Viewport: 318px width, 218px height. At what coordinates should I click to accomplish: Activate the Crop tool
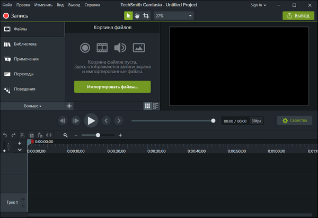coord(146,15)
